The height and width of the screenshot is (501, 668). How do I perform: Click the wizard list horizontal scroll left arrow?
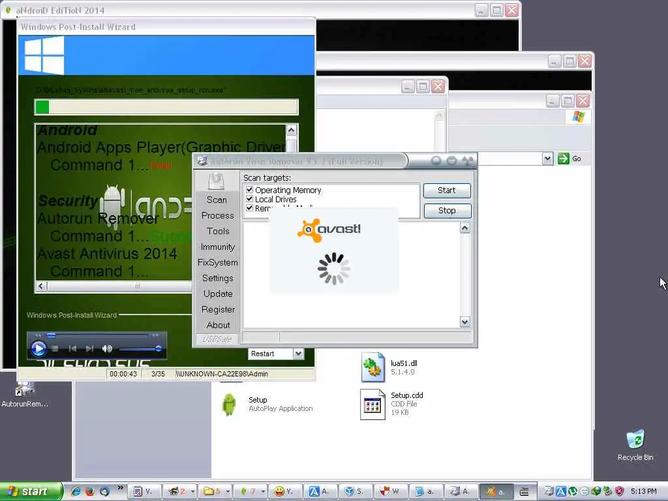click(x=41, y=286)
